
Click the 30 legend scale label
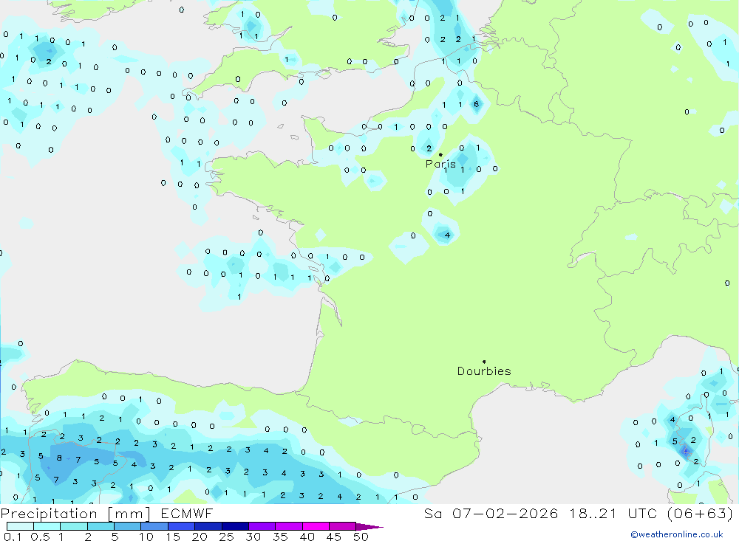[x=253, y=537]
